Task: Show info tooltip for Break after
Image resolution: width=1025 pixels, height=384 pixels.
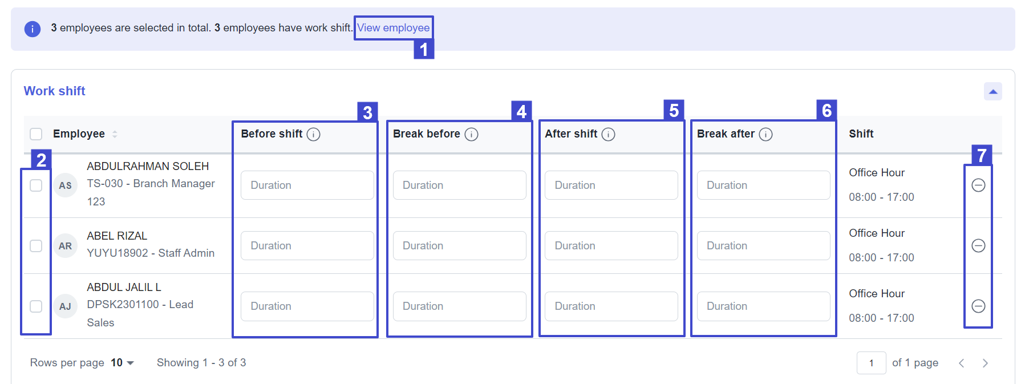Action: point(766,134)
